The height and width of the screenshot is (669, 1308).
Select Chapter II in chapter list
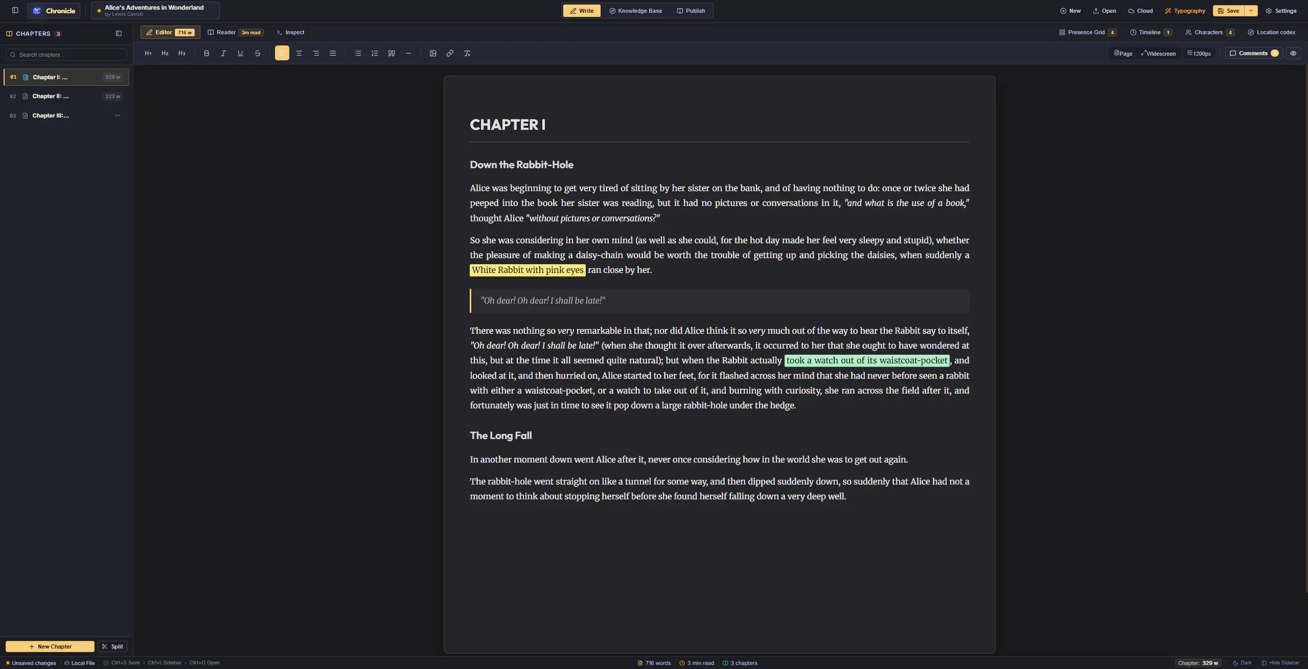[66, 96]
